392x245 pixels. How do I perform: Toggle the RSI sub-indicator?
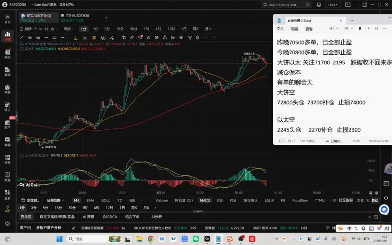220,200
